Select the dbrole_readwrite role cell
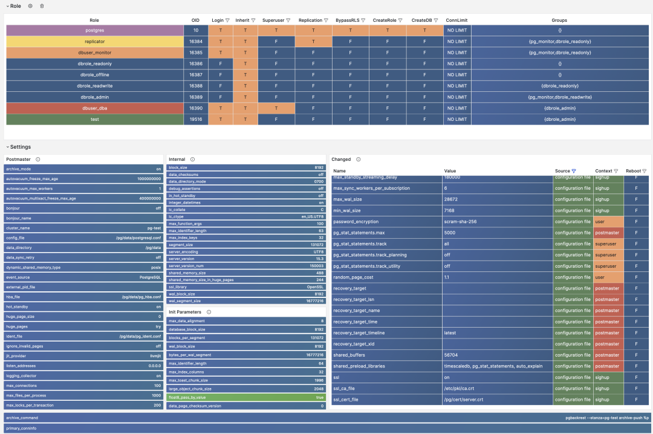This screenshot has width=653, height=434. pos(94,86)
